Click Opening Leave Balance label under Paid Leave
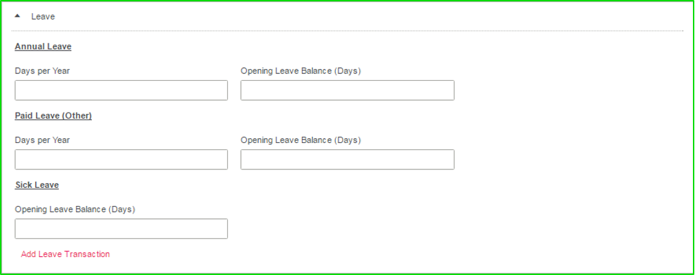This screenshot has width=695, height=275. click(x=301, y=140)
